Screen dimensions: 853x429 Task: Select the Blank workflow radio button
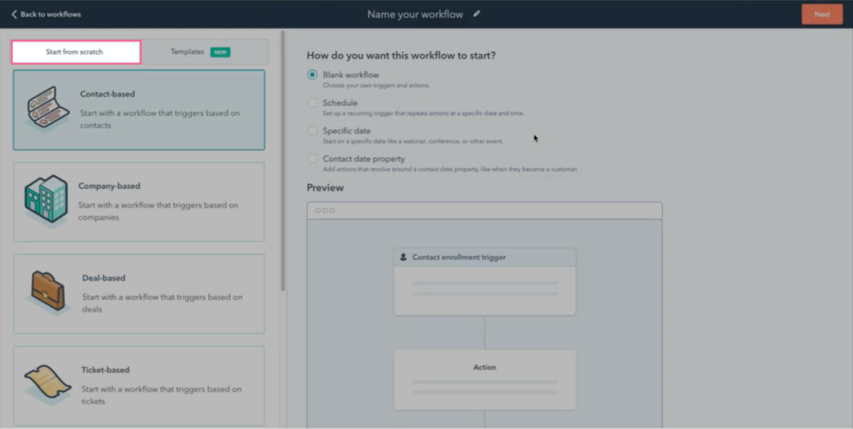coord(312,75)
